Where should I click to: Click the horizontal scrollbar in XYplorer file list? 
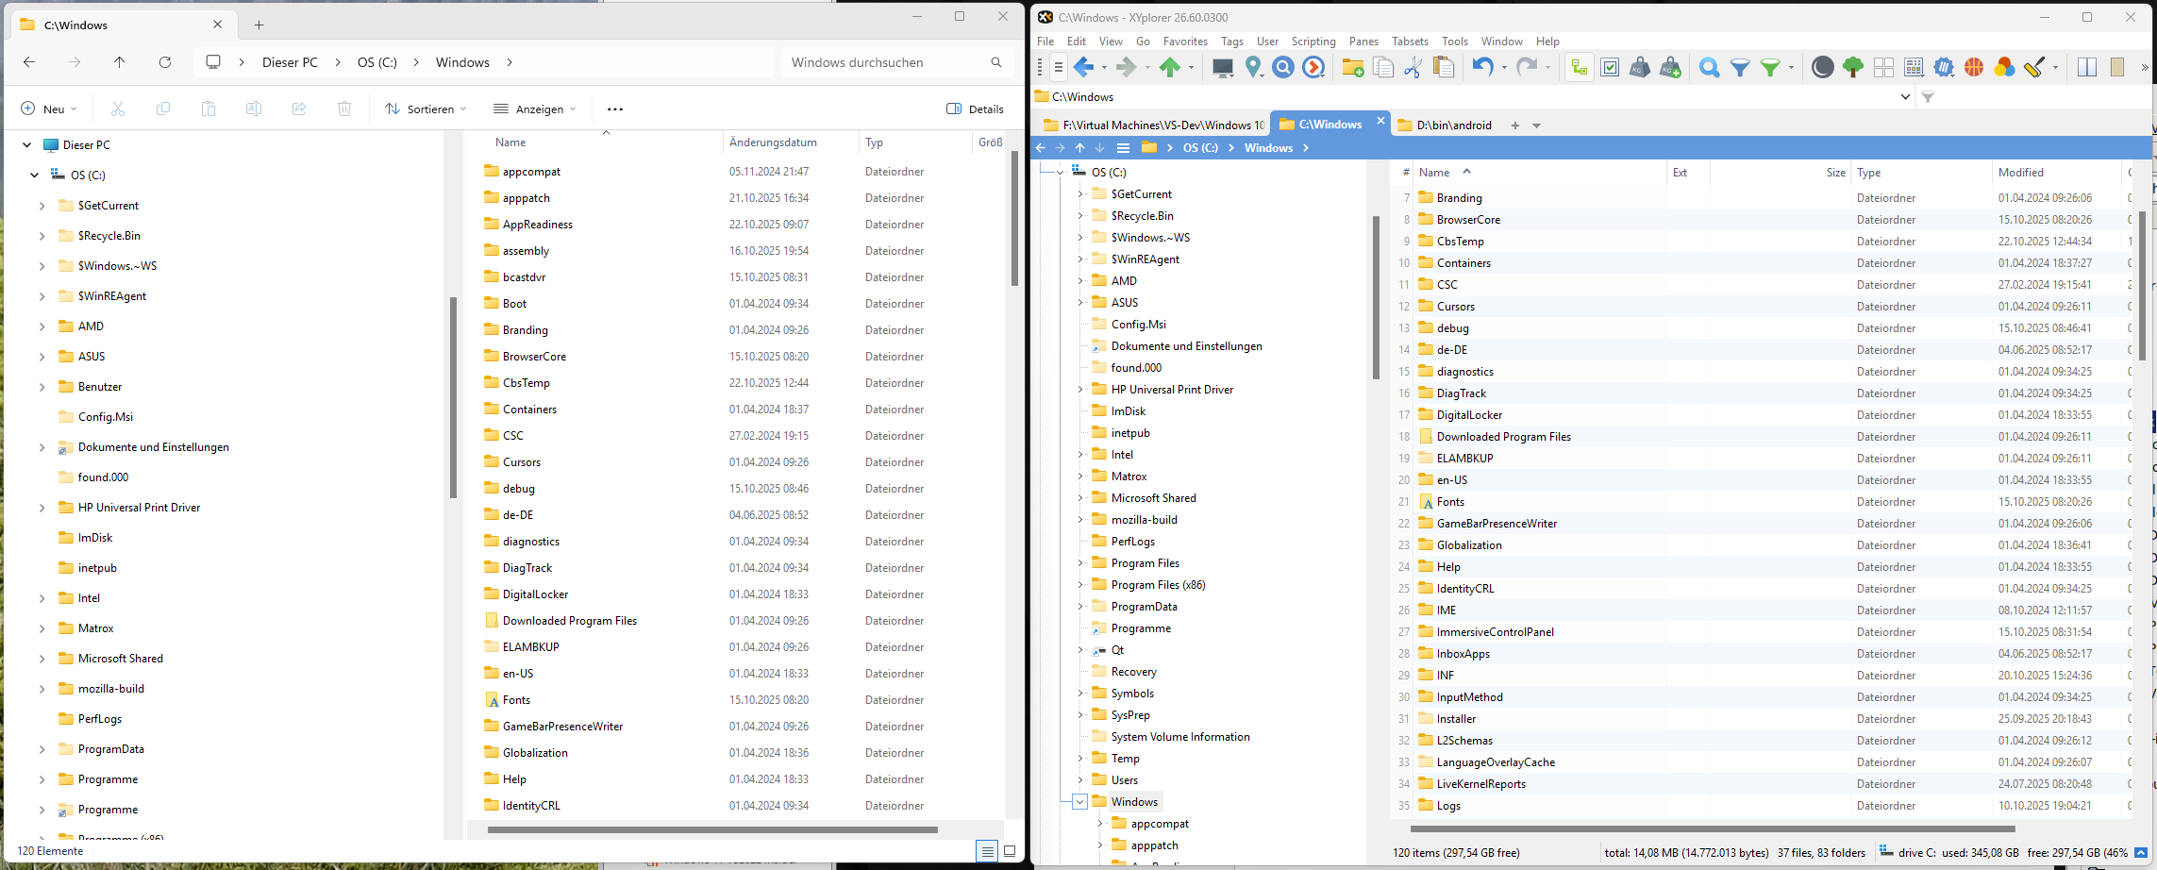[x=1713, y=829]
